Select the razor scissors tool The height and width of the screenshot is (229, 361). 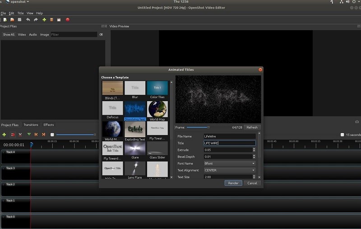[20, 135]
